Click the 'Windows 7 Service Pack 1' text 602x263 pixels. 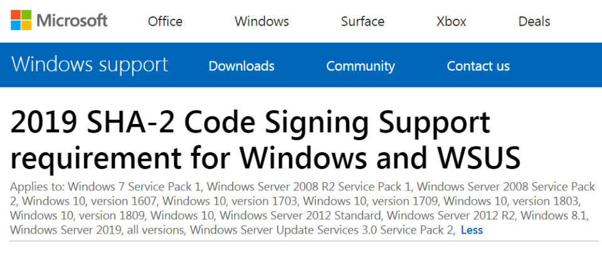tap(135, 187)
